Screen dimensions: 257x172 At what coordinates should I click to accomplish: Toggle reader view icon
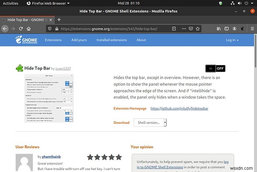[174, 29]
